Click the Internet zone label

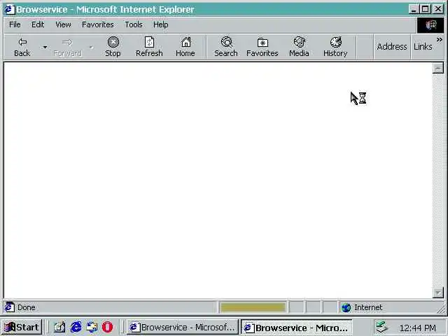coord(368,307)
